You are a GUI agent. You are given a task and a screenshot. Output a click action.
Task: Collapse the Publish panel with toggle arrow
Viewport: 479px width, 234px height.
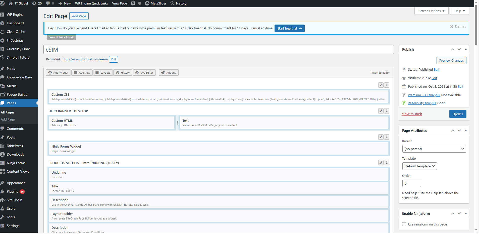click(466, 49)
